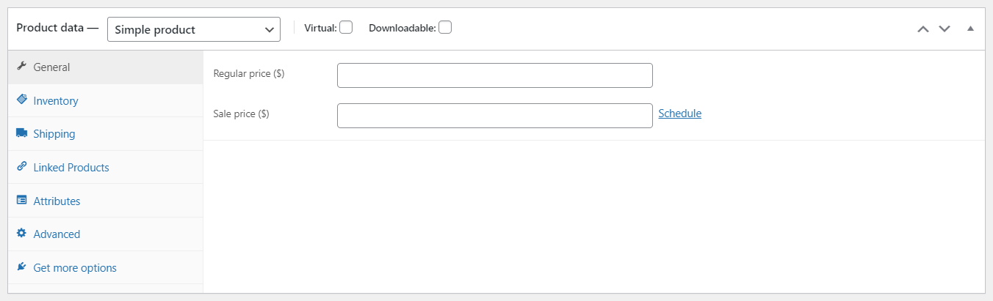The image size is (993, 301).
Task: Collapse the Product data panel triangle
Action: 970,29
